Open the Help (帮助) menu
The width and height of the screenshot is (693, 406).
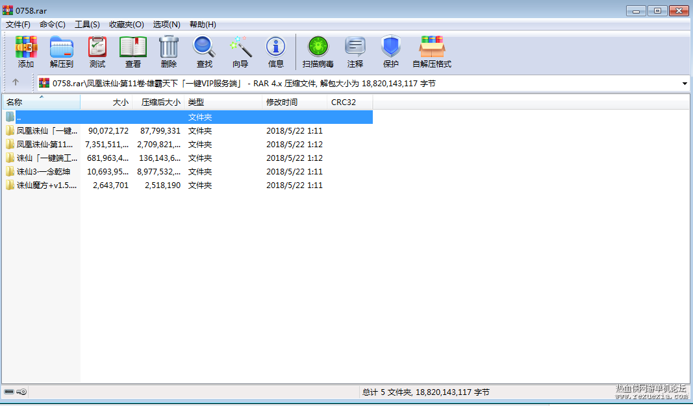coord(203,24)
